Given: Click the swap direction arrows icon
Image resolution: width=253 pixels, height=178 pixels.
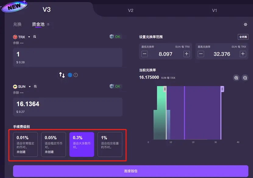Looking at the screenshot, I should pos(62,75).
